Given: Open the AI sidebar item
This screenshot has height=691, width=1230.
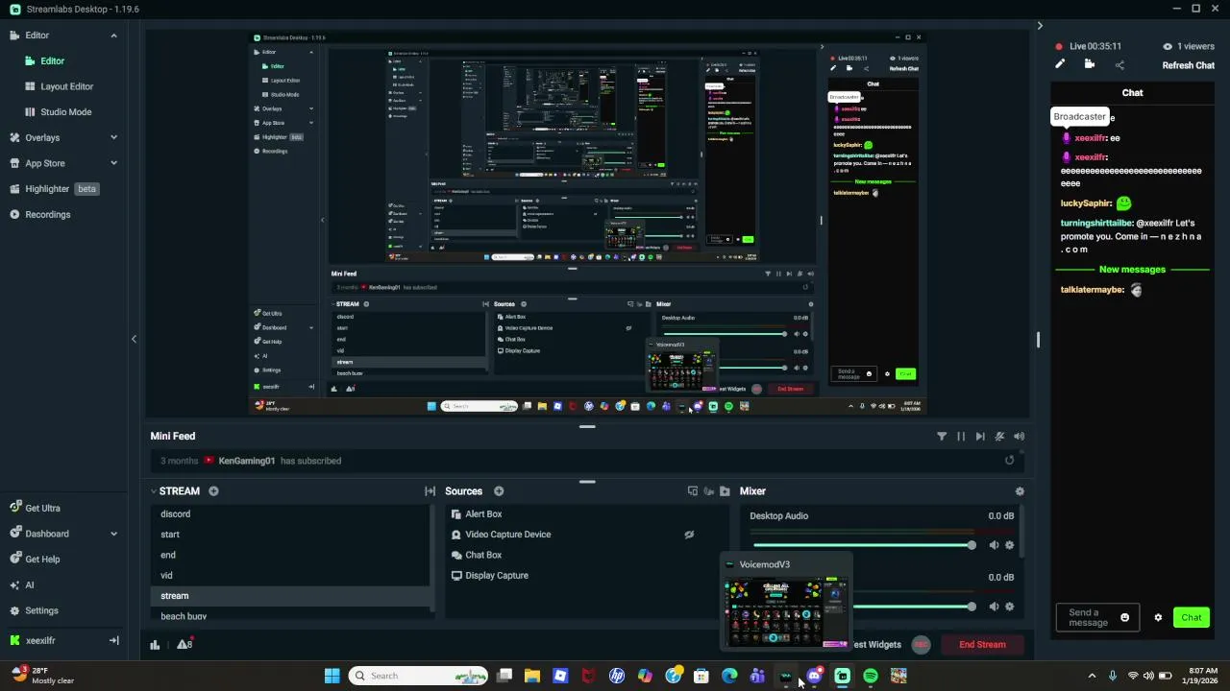Looking at the screenshot, I should click(x=29, y=584).
